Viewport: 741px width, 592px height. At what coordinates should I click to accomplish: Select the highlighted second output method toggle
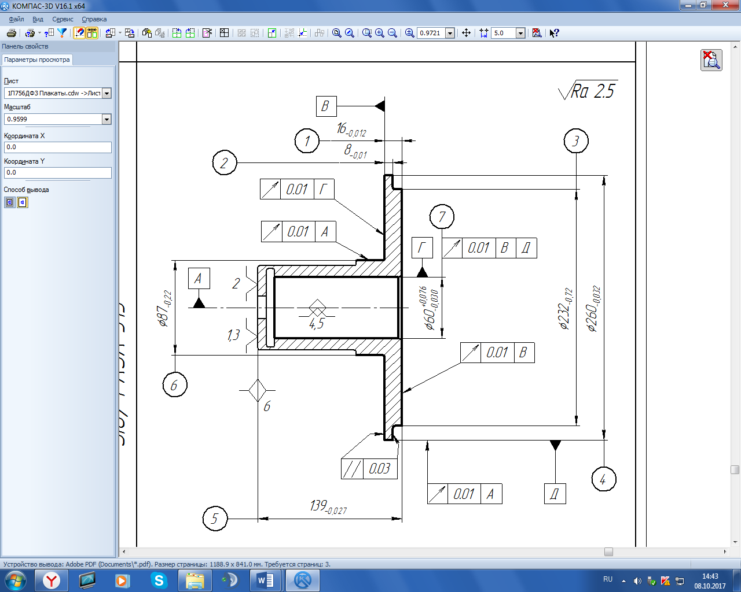23,202
